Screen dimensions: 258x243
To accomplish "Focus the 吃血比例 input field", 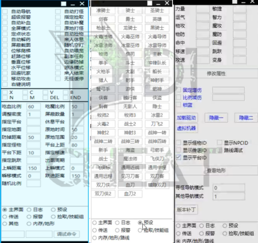I will 33,107.
